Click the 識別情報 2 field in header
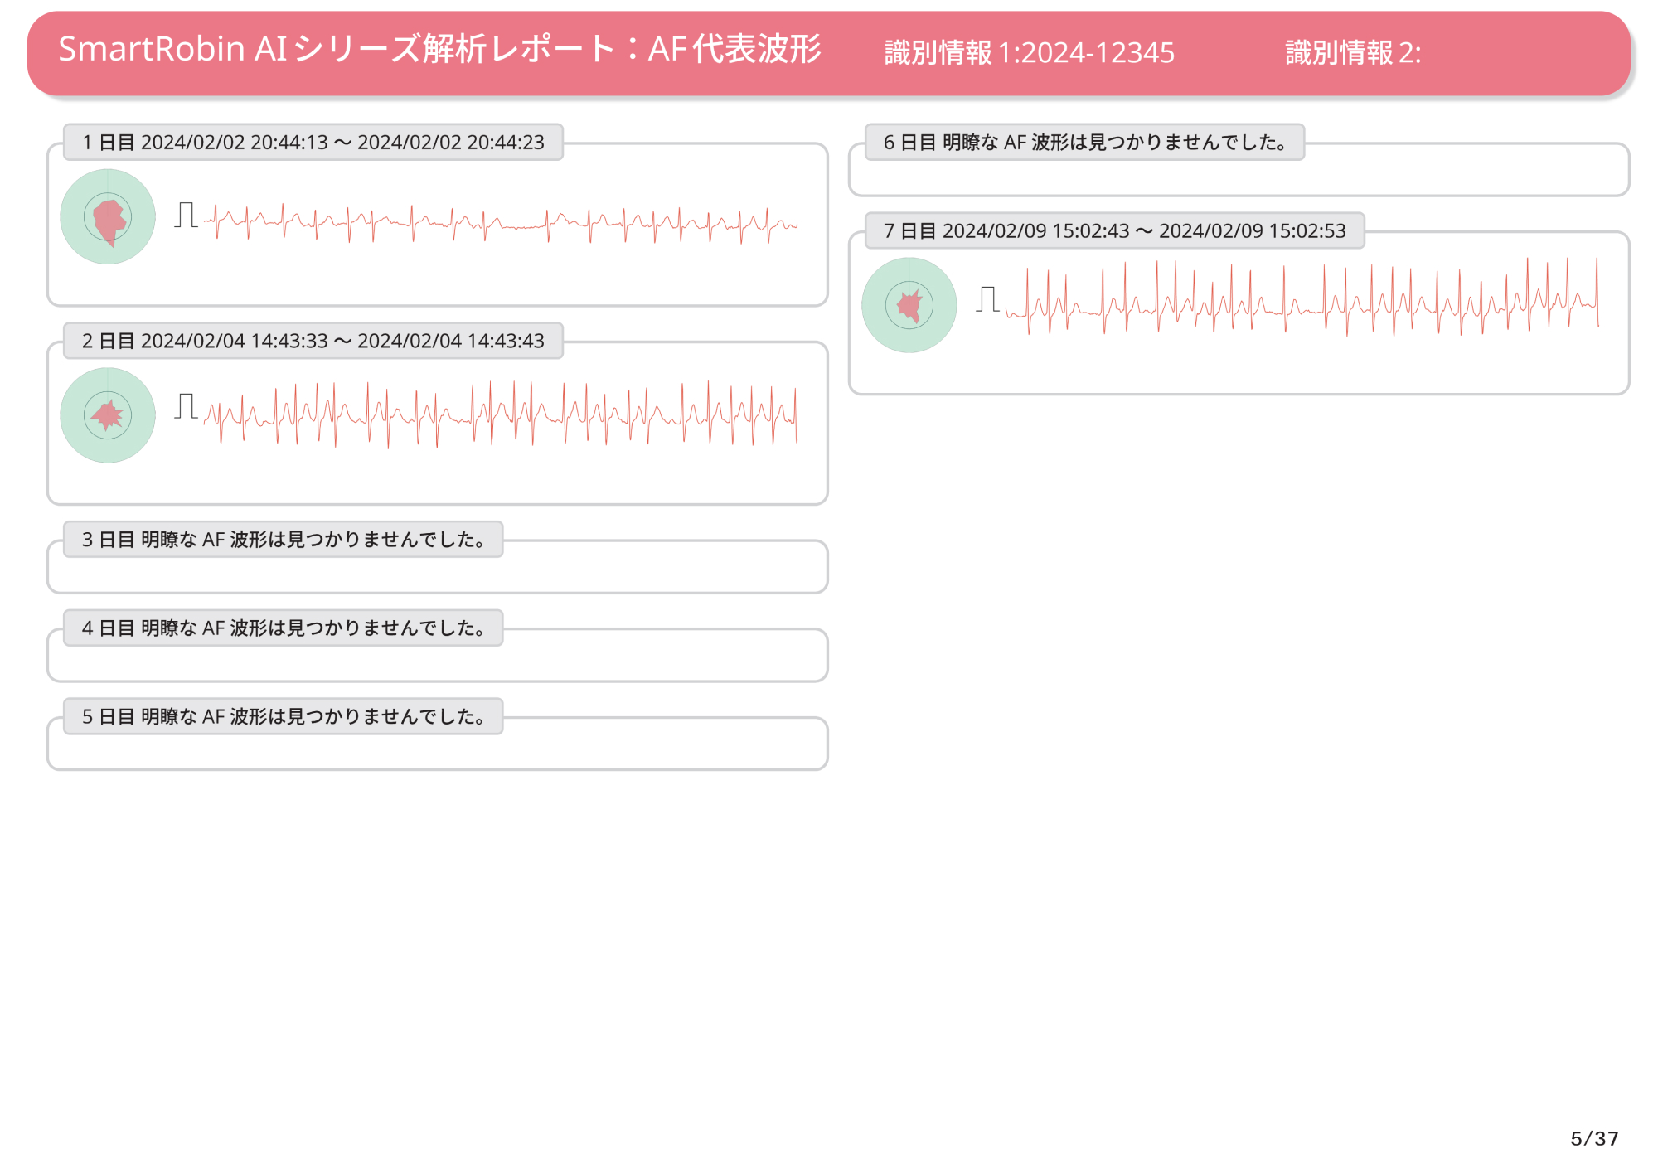1658x1173 pixels. [x=1353, y=53]
